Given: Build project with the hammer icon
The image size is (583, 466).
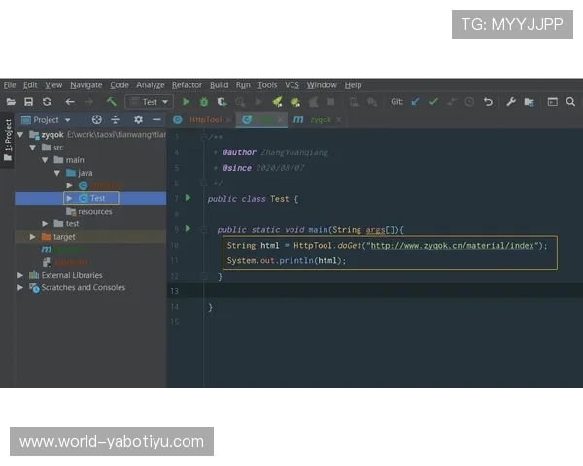Looking at the screenshot, I should click(x=112, y=101).
